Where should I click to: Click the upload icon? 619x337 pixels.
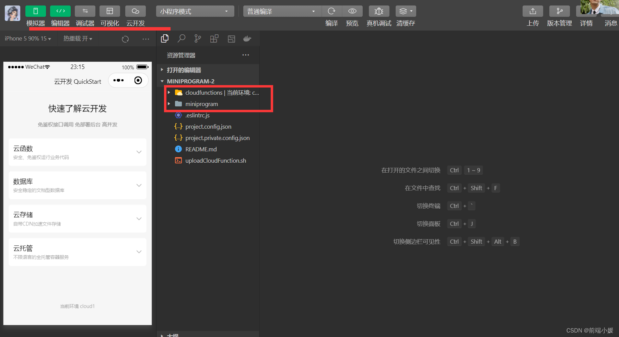point(533,11)
